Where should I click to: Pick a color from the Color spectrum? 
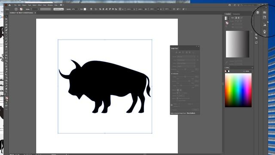tap(238, 90)
